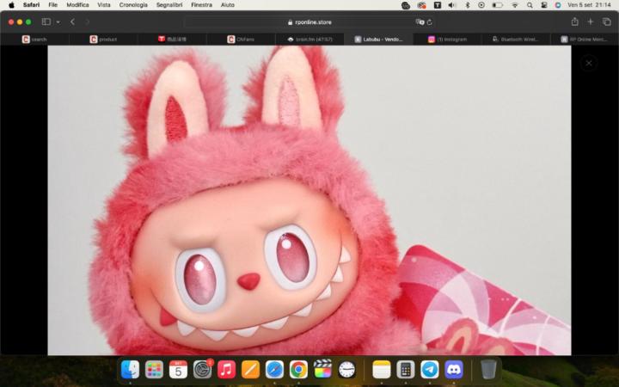Click the reload page icon
619x387 pixels.
coord(429,21)
